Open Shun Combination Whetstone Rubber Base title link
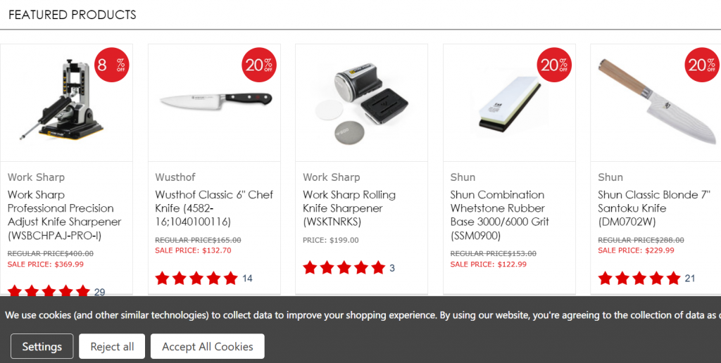 pyautogui.click(x=500, y=215)
